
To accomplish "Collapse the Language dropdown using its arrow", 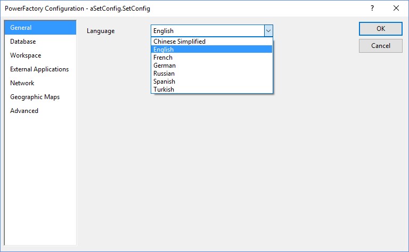I will coord(268,31).
